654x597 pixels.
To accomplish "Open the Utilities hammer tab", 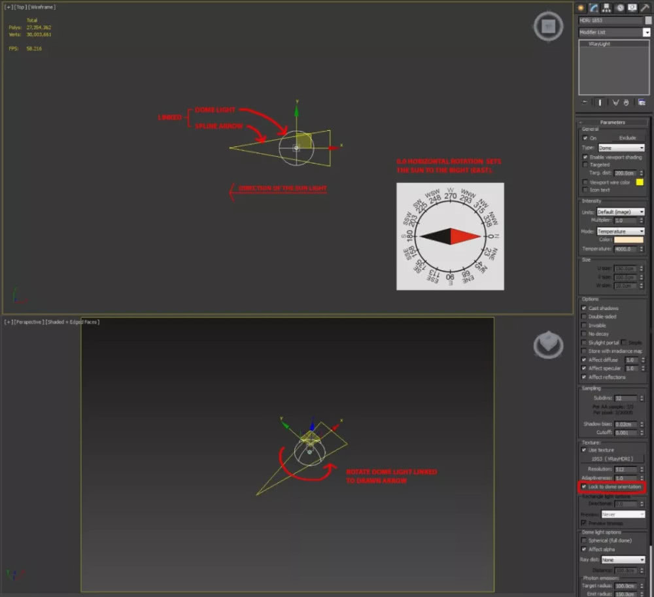I will tap(645, 7).
